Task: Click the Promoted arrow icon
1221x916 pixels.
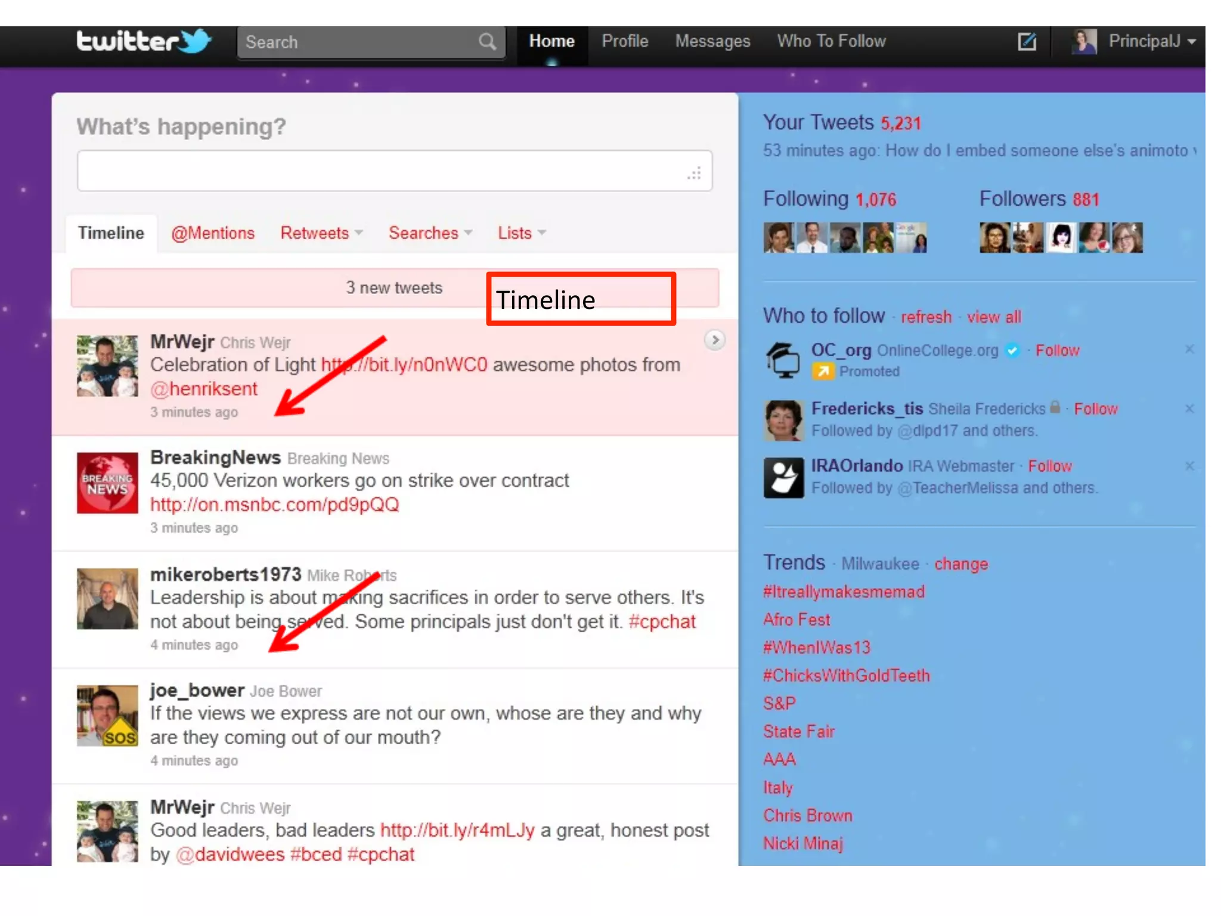Action: click(823, 372)
